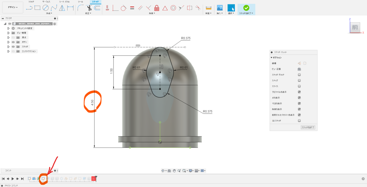The width and height of the screenshot is (367, 187).
Task: Hide the ボディ folder eye icon
Action: (x=13, y=42)
